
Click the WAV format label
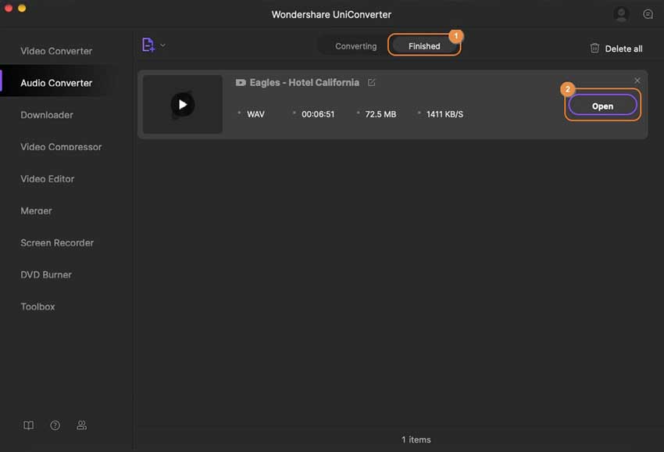tap(255, 114)
